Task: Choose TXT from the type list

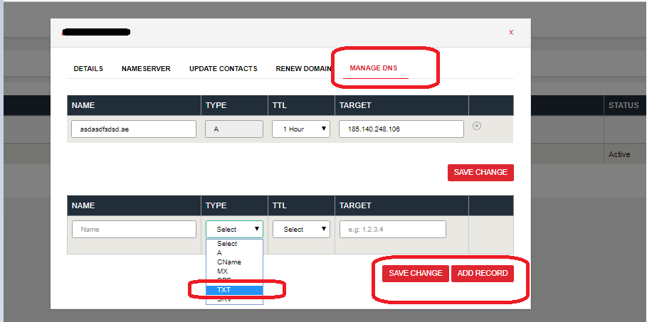Action: pyautogui.click(x=234, y=290)
